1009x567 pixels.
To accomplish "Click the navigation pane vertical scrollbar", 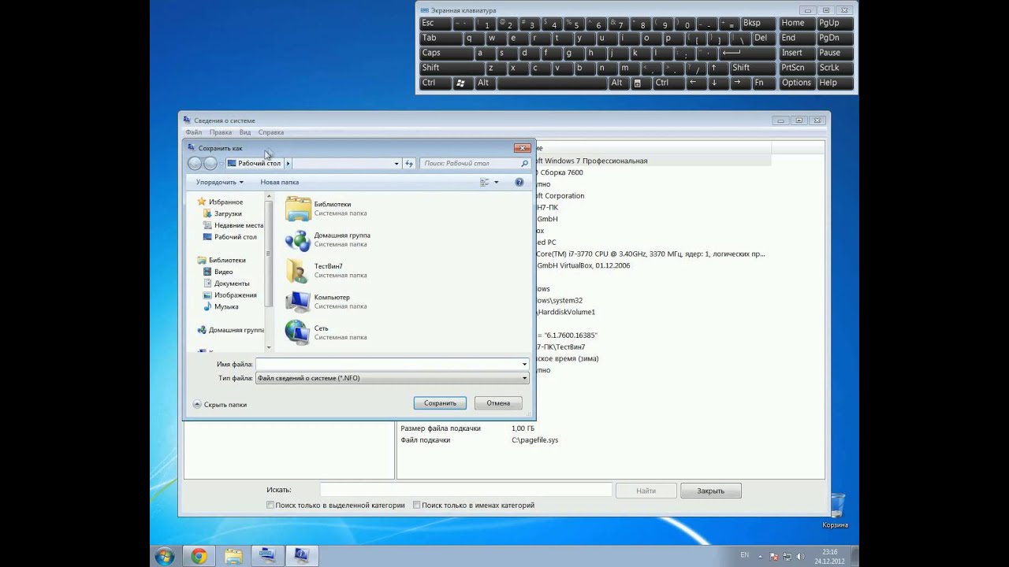I will click(x=269, y=272).
